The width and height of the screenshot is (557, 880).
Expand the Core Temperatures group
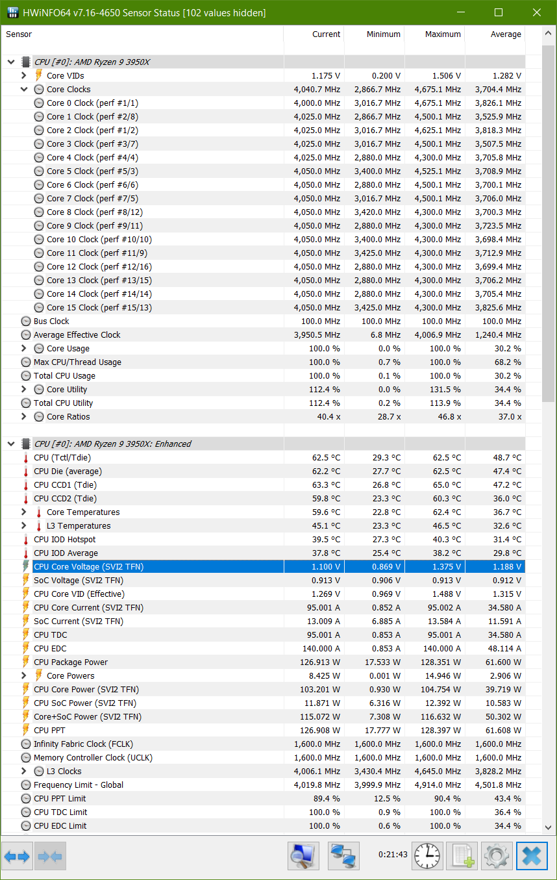click(x=24, y=512)
